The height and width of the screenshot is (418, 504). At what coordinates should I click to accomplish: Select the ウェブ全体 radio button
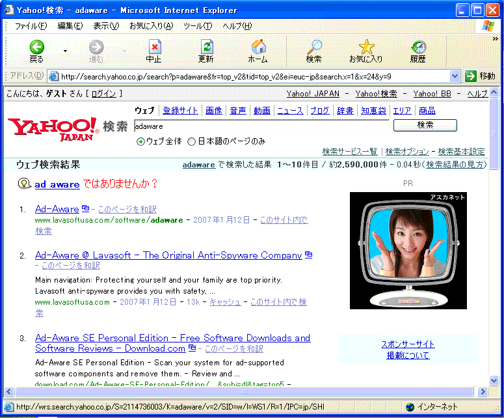140,141
